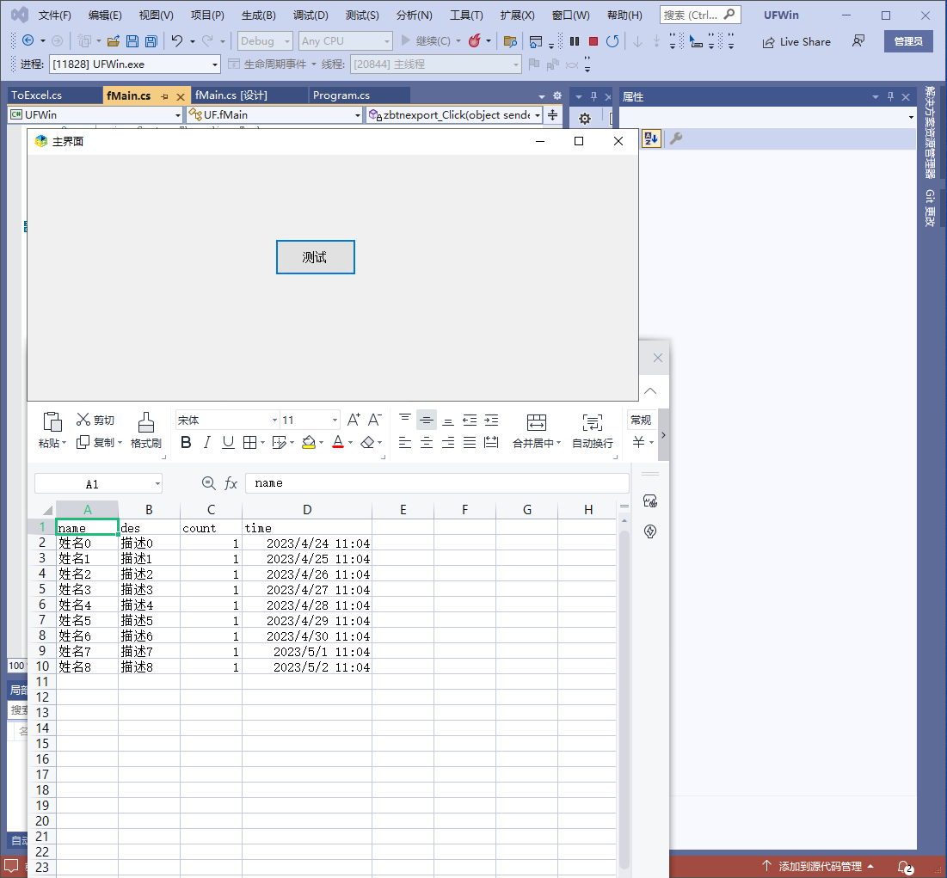This screenshot has height=878, width=947.
Task: Click cell with 姓名3
Action: (88, 589)
